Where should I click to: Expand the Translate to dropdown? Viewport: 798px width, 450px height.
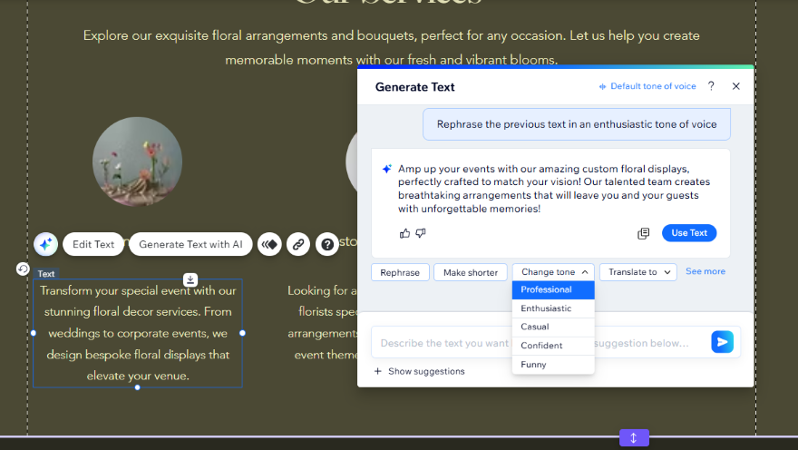tap(637, 272)
